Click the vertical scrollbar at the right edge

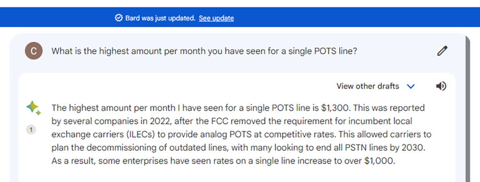pos(468,109)
